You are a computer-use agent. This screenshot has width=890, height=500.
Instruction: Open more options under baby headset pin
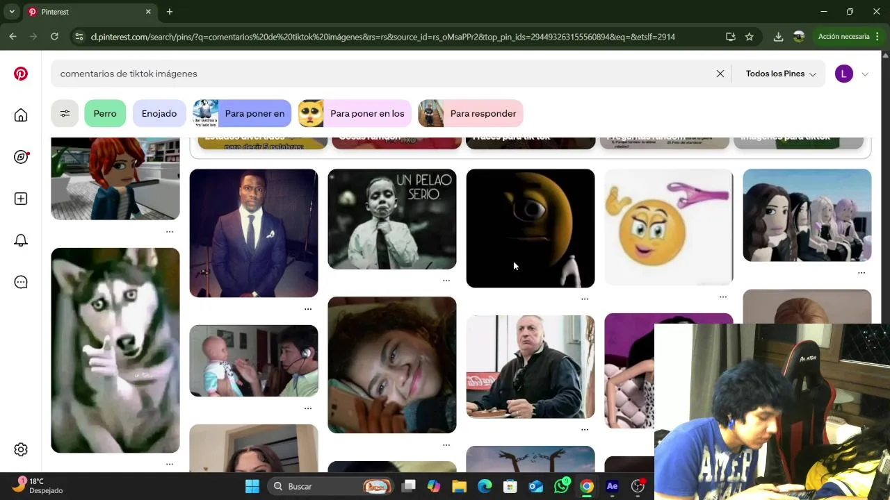[308, 408]
